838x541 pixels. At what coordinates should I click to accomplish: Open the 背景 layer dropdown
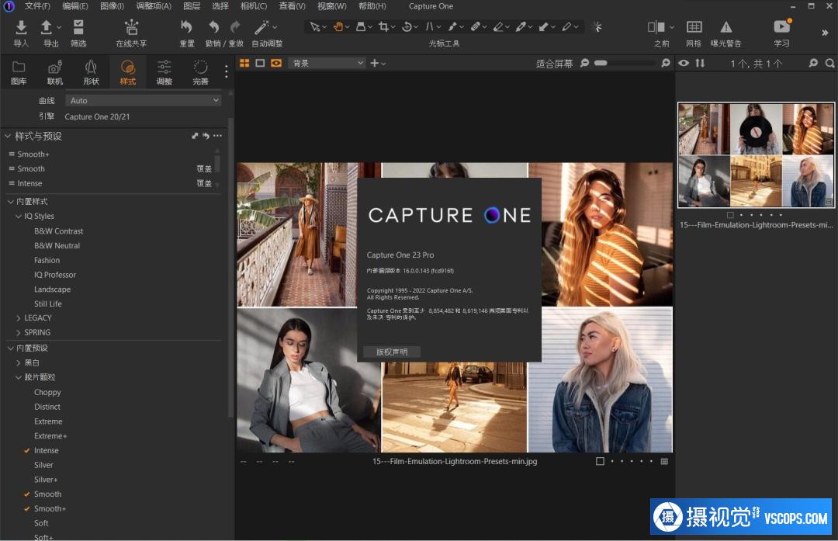coord(327,63)
